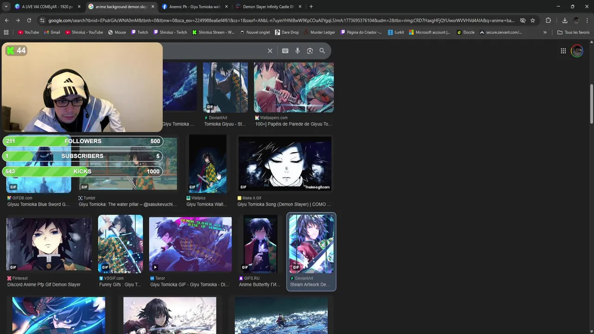The image size is (594, 334).
Task: Open a new browser tab
Action: click(311, 6)
